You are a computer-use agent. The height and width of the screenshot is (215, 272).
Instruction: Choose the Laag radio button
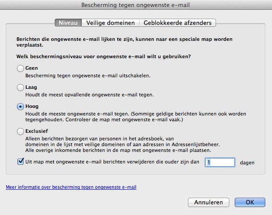[20, 88]
